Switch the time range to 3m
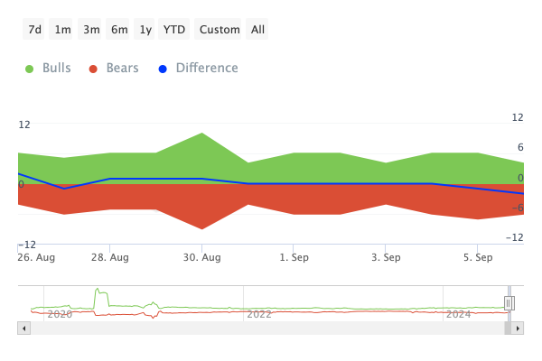 91,30
